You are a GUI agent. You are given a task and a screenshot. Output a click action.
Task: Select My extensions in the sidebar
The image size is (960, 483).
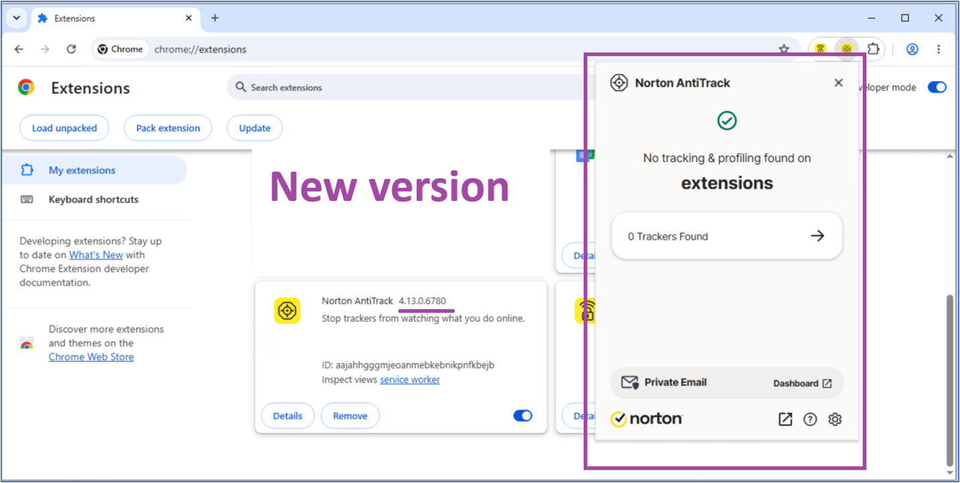tap(94, 170)
